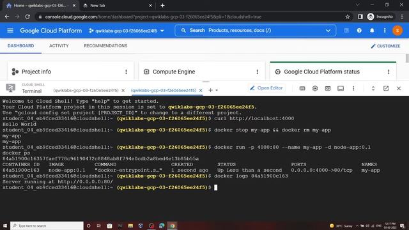Open the Google Cloud navigation hamburger menu
The width and height of the screenshot is (409, 230).
tap(10, 31)
